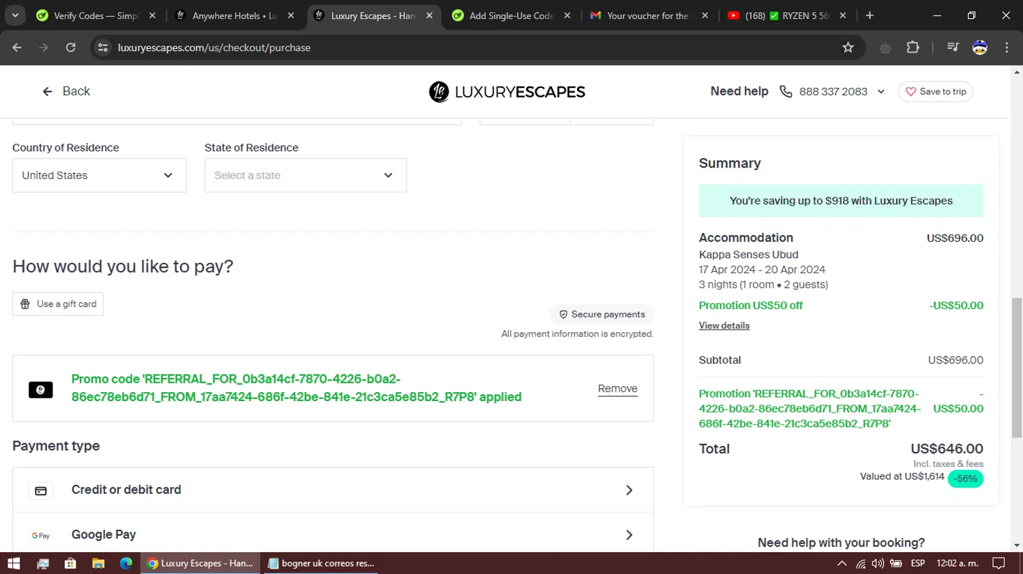Expand the phone number dropdown chevron
The width and height of the screenshot is (1023, 574).
point(881,91)
